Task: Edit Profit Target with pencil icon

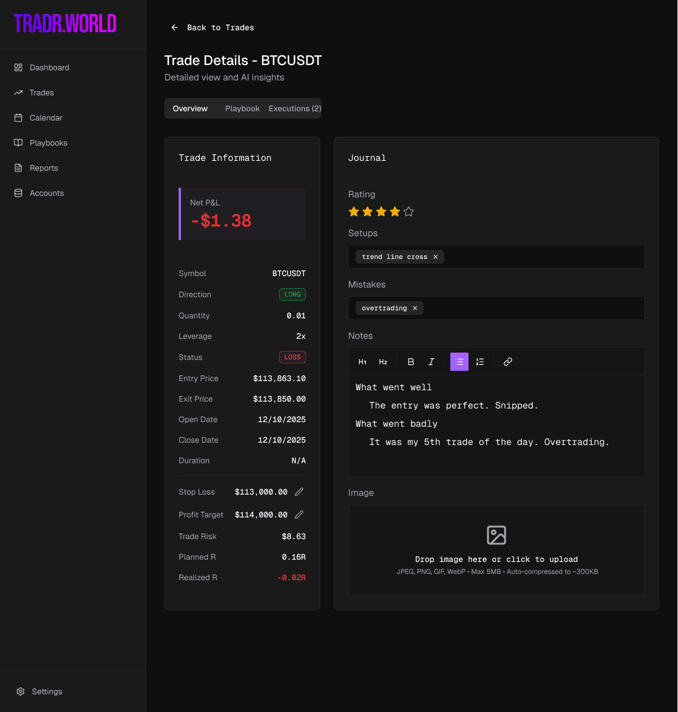Action: tap(299, 515)
